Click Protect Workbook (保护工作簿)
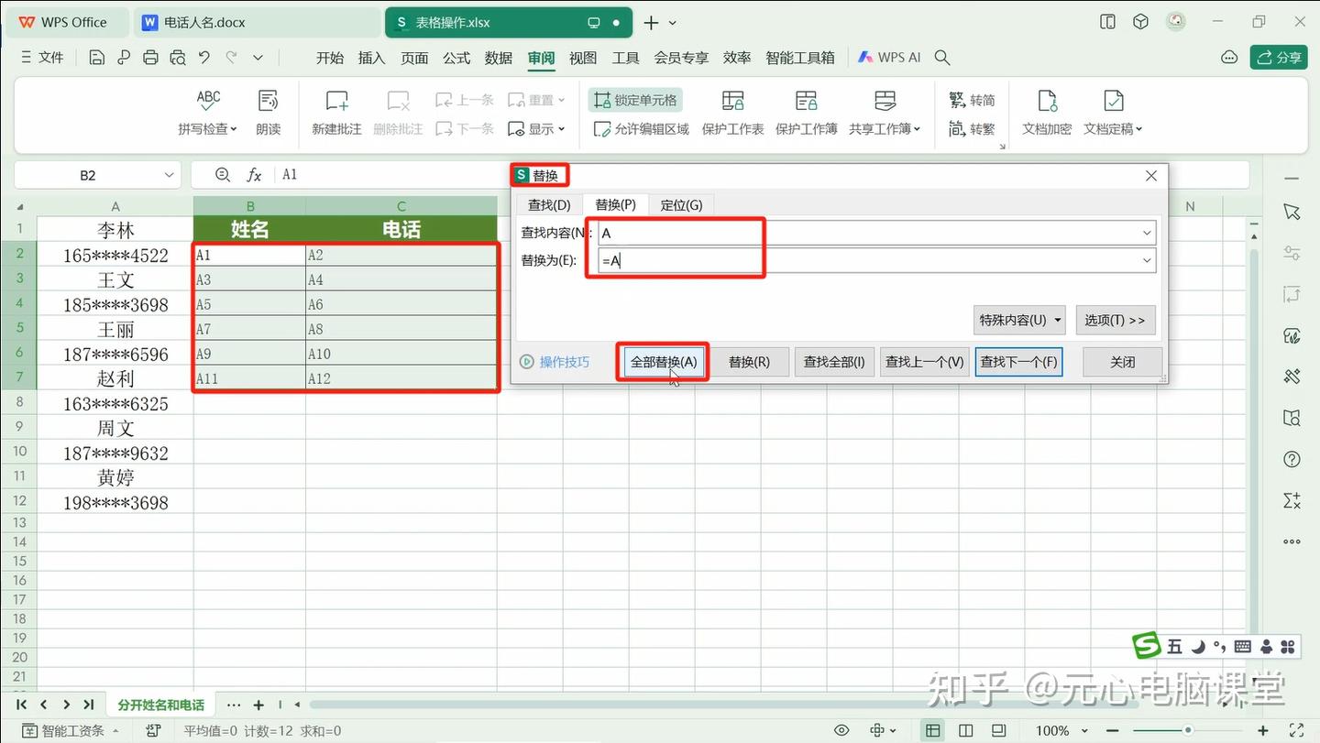Image resolution: width=1320 pixels, height=743 pixels. click(807, 113)
